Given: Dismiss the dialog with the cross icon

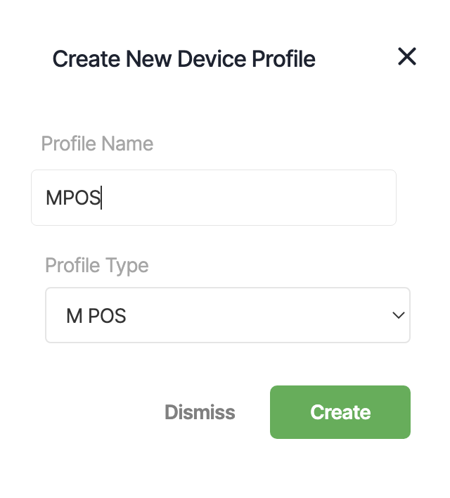Looking at the screenshot, I should tap(407, 56).
